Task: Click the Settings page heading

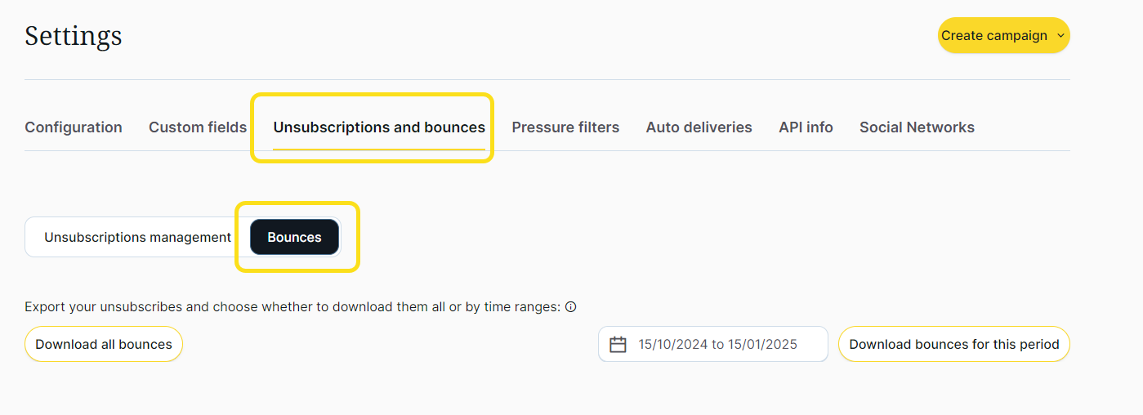Action: (74, 36)
